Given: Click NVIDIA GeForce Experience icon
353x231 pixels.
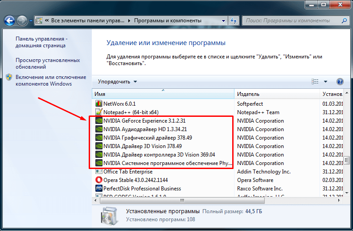Looking at the screenshot, I should tap(99, 121).
